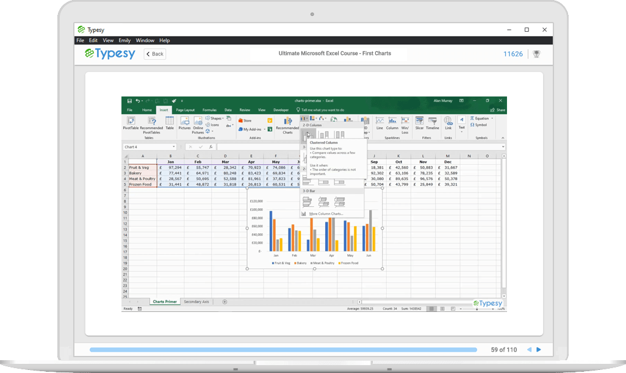This screenshot has height=373, width=626.
Task: Open the Name Box dropdown showing Chart 4
Action: 174,147
